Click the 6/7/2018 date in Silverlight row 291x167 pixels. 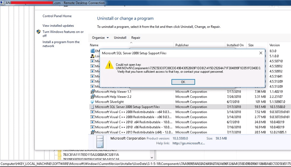[x=233, y=102]
